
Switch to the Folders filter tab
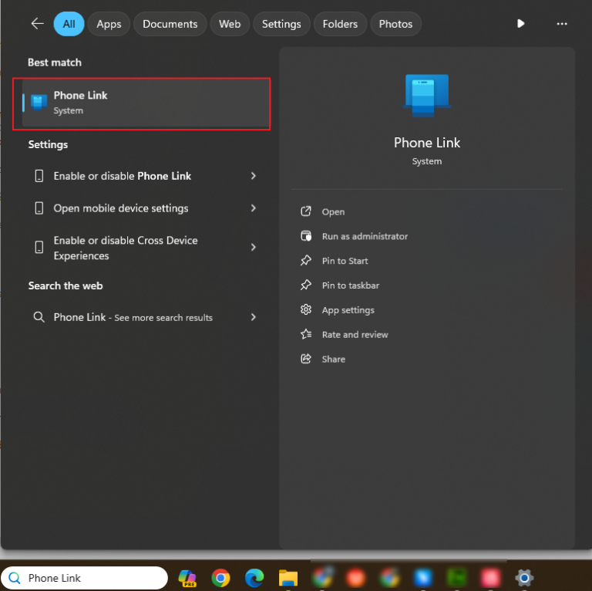340,24
